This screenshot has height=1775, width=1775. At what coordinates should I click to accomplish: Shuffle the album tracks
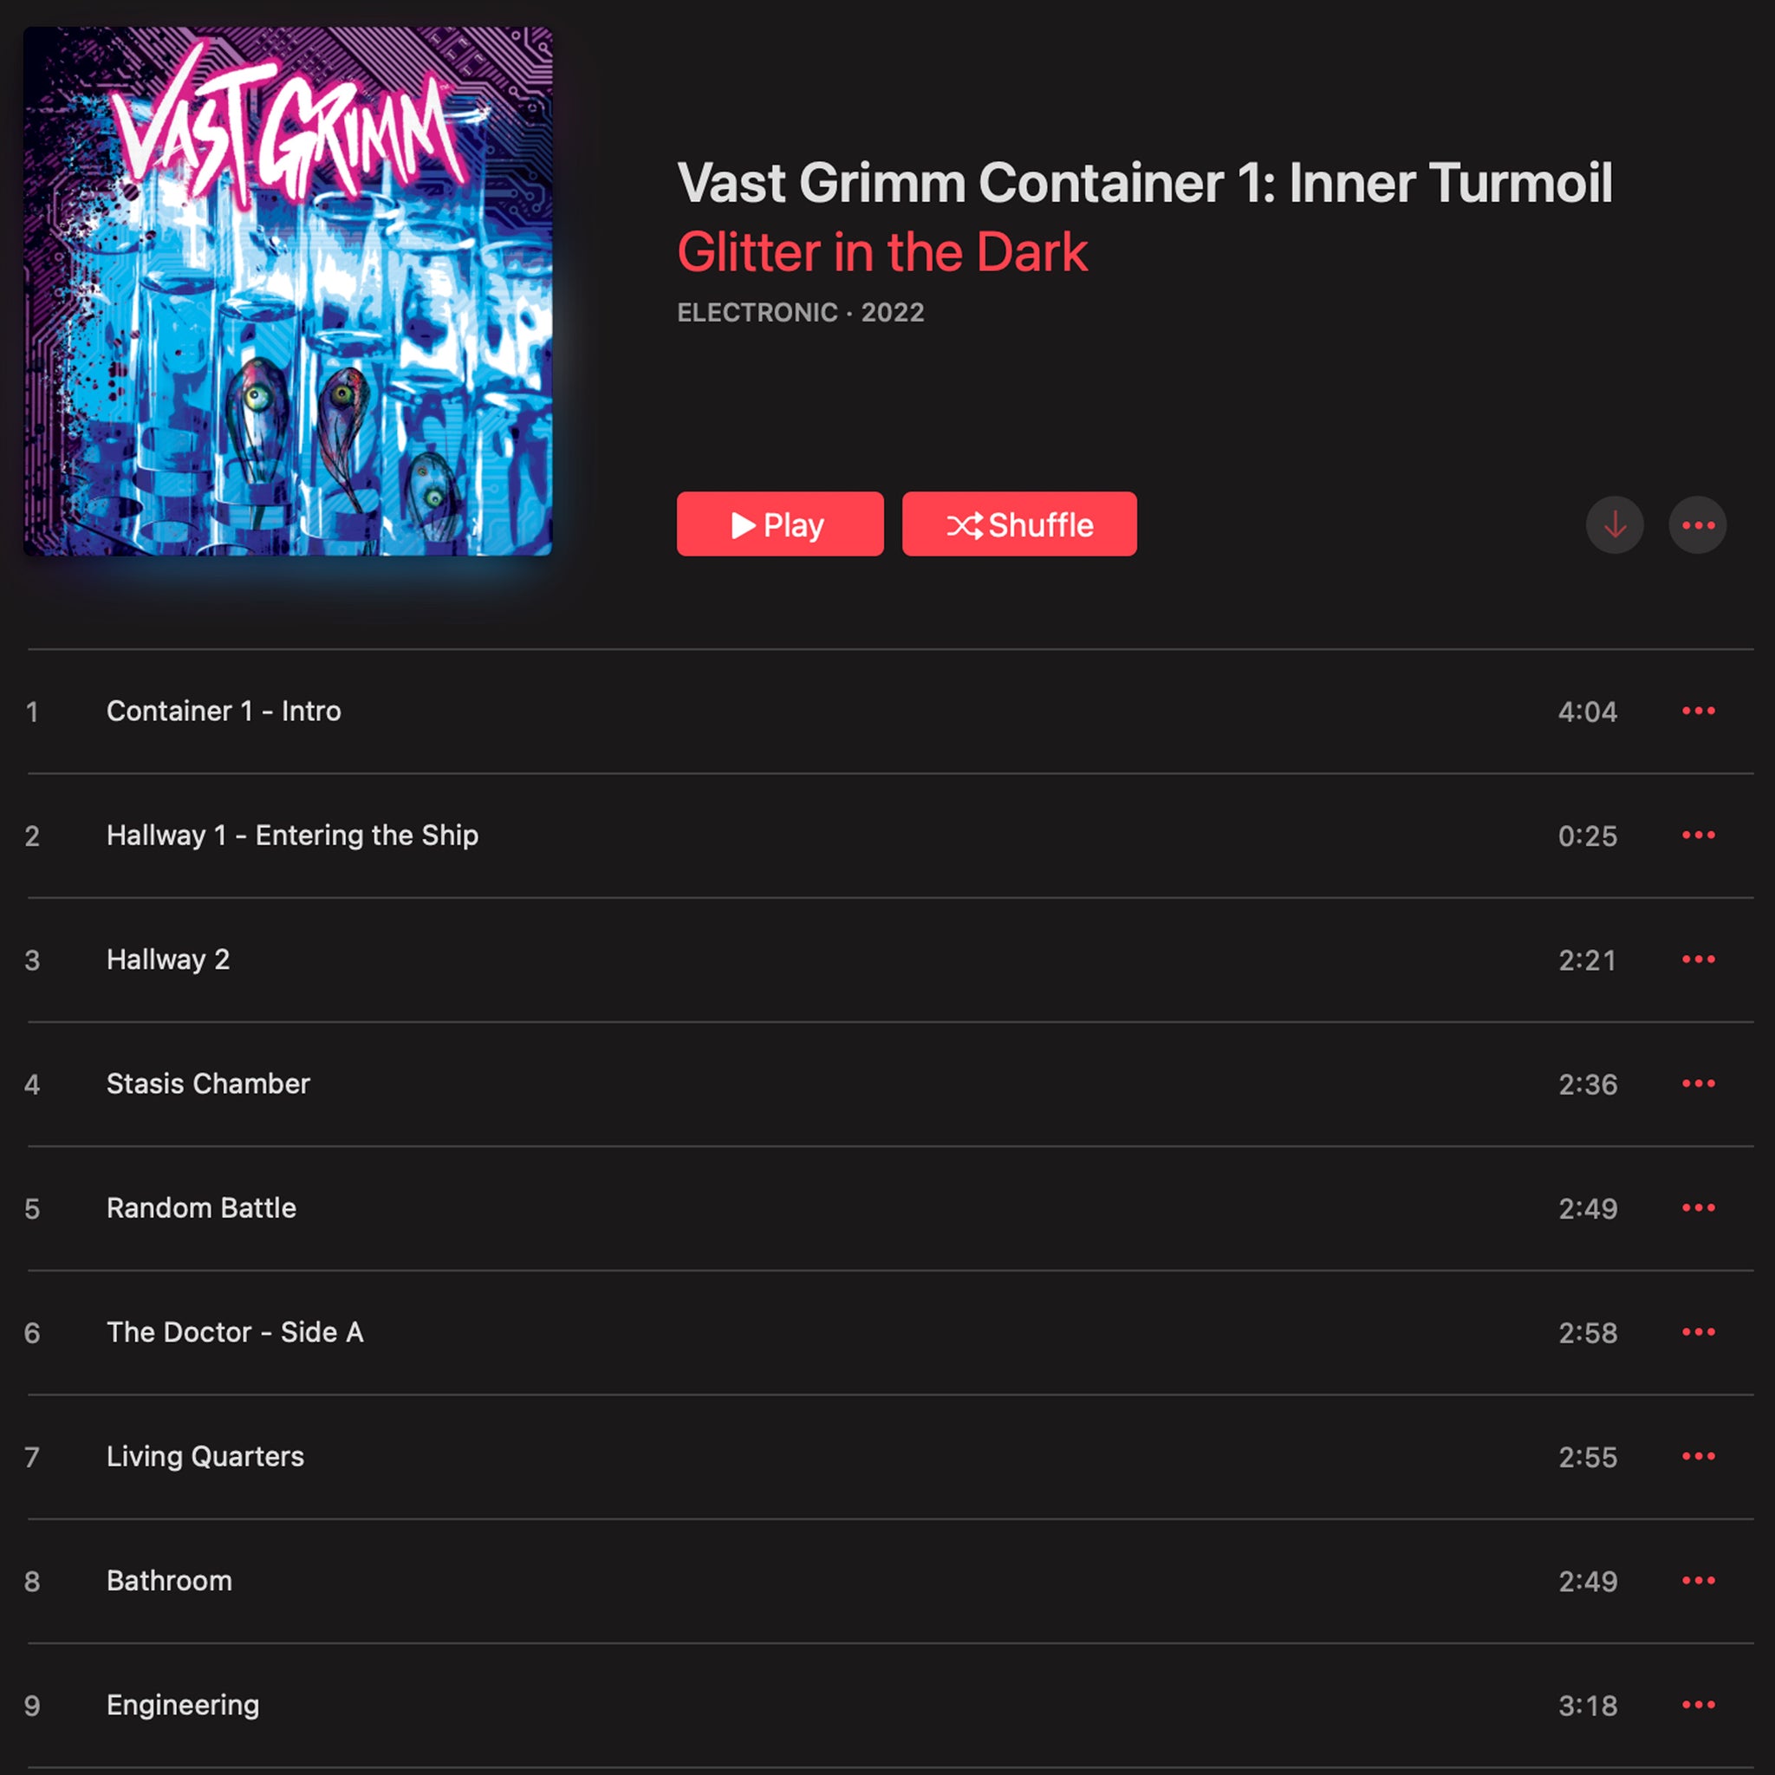(1019, 523)
